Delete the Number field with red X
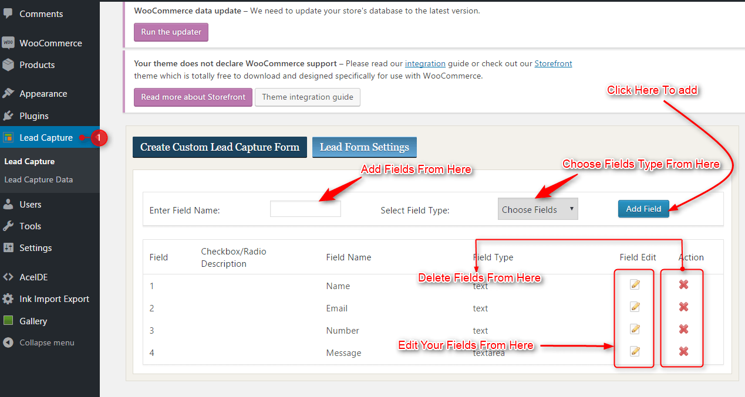Screen dimensions: 745x397 click(x=683, y=329)
